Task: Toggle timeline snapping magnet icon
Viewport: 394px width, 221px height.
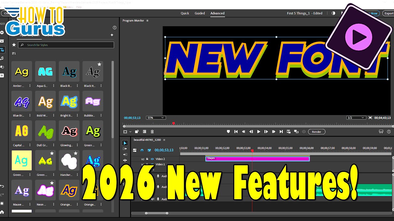Action: pyautogui.click(x=142, y=150)
